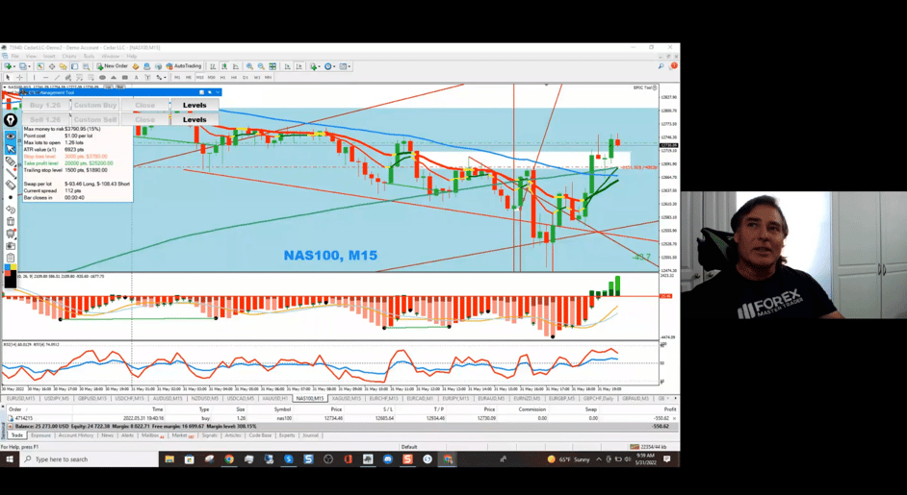Viewport: 907px width, 495px height.
Task: Open Chrome from the taskbar
Action: tap(229, 459)
